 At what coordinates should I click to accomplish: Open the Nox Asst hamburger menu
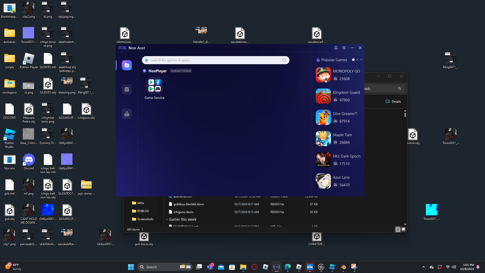(x=344, y=48)
